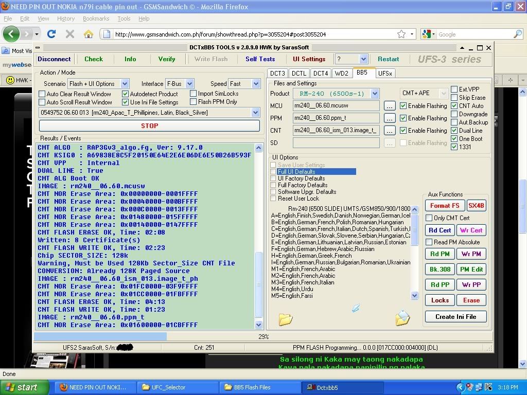The width and height of the screenshot is (527, 395).
Task: Open Firefox history dropdown arrow
Action: [37, 34]
